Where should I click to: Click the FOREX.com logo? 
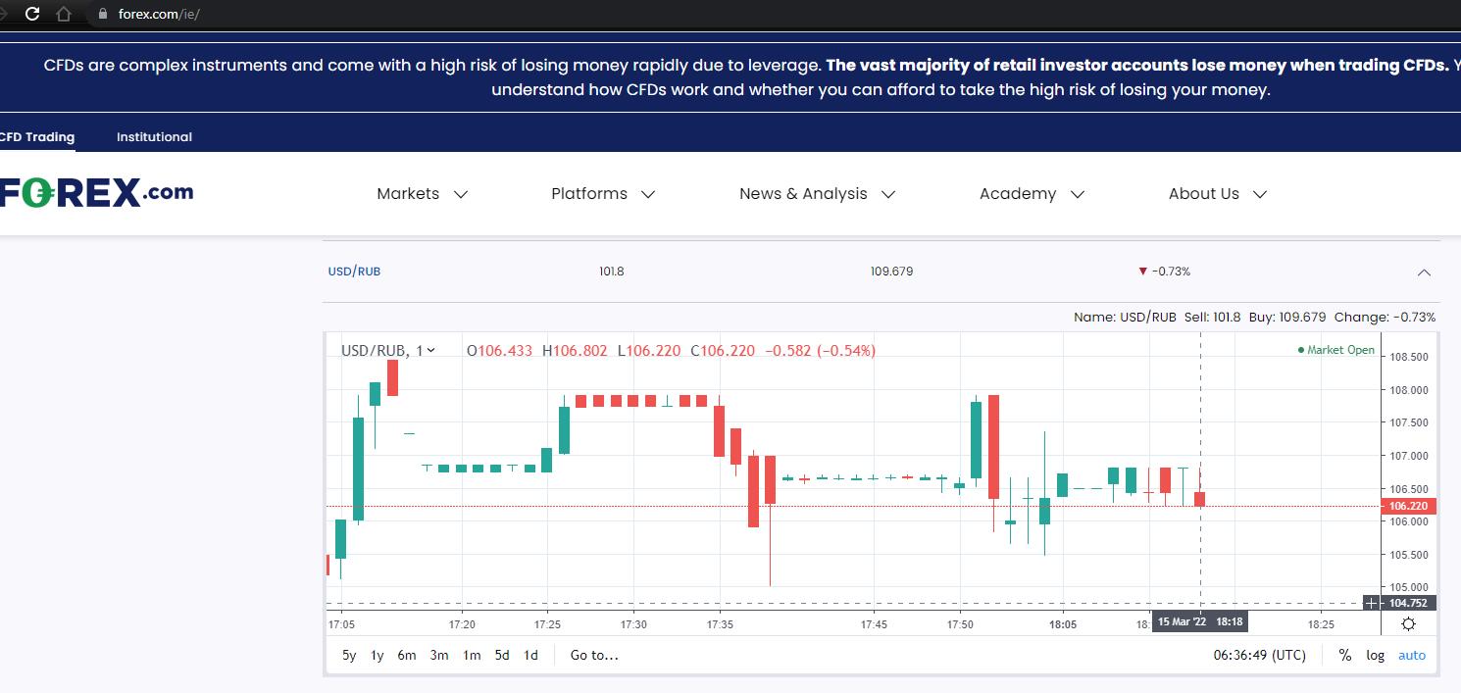coord(96,193)
